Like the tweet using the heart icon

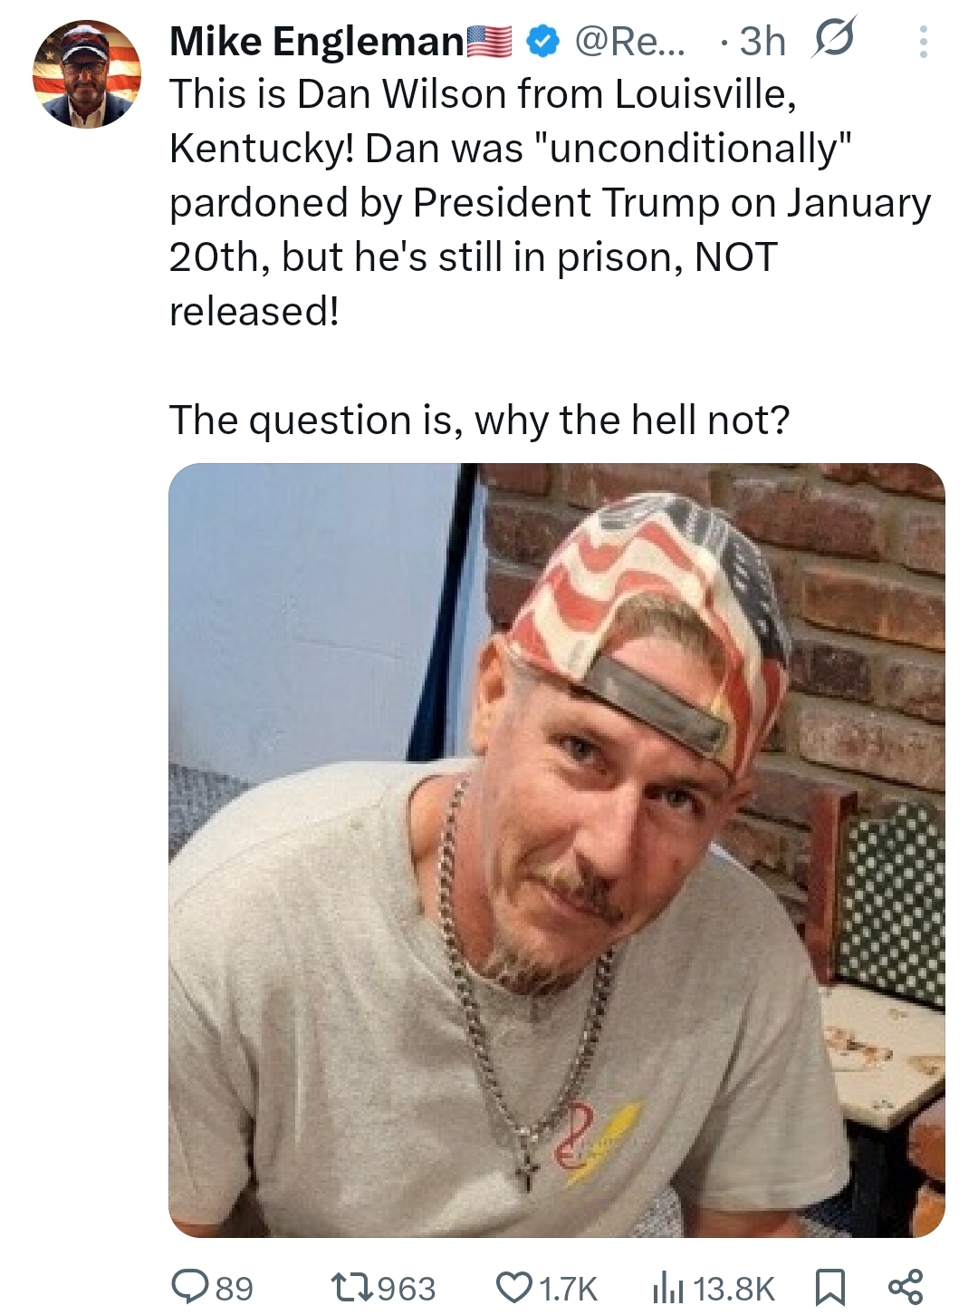pos(514,1287)
